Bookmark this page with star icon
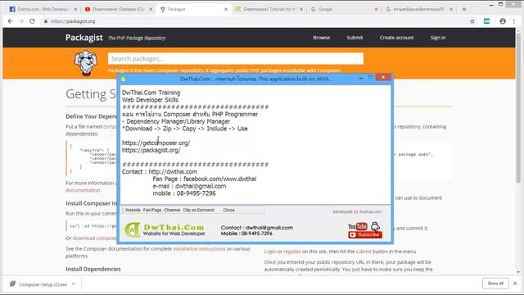Image resolution: width=524 pixels, height=295 pixels. coord(472,21)
